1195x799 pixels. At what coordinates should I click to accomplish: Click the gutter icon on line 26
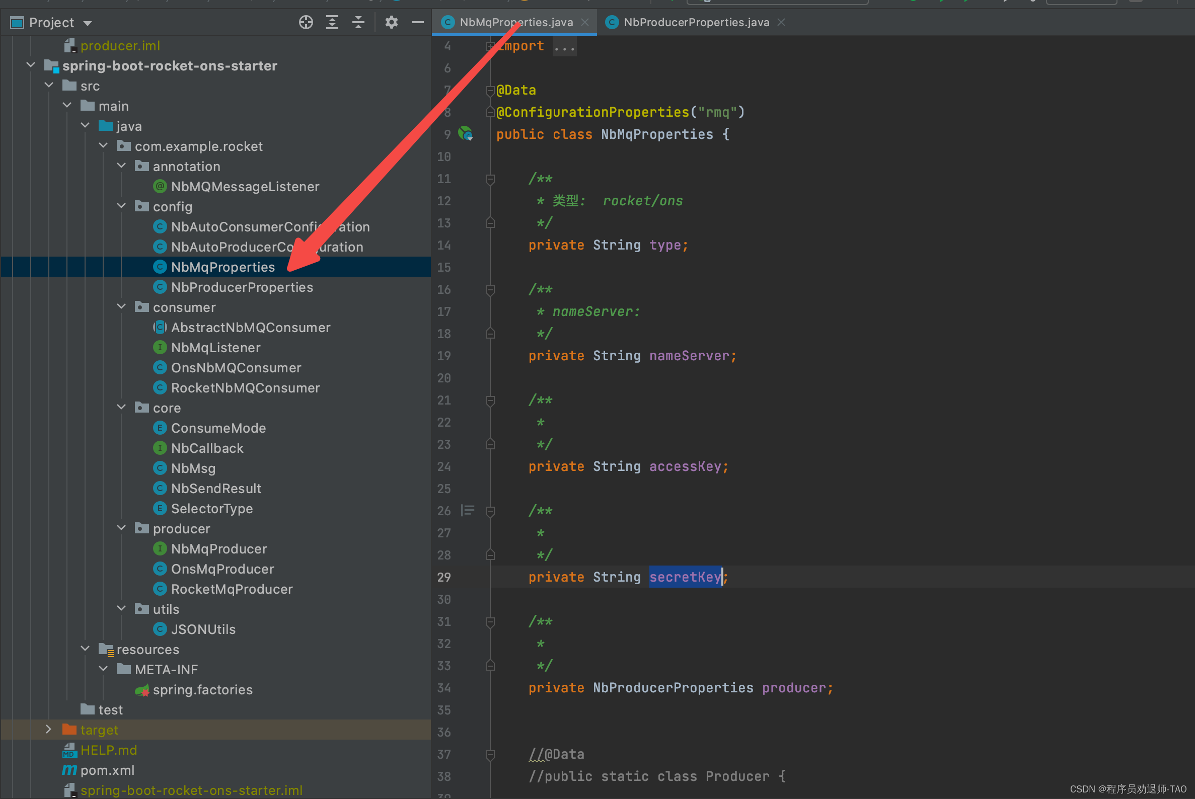point(468,511)
